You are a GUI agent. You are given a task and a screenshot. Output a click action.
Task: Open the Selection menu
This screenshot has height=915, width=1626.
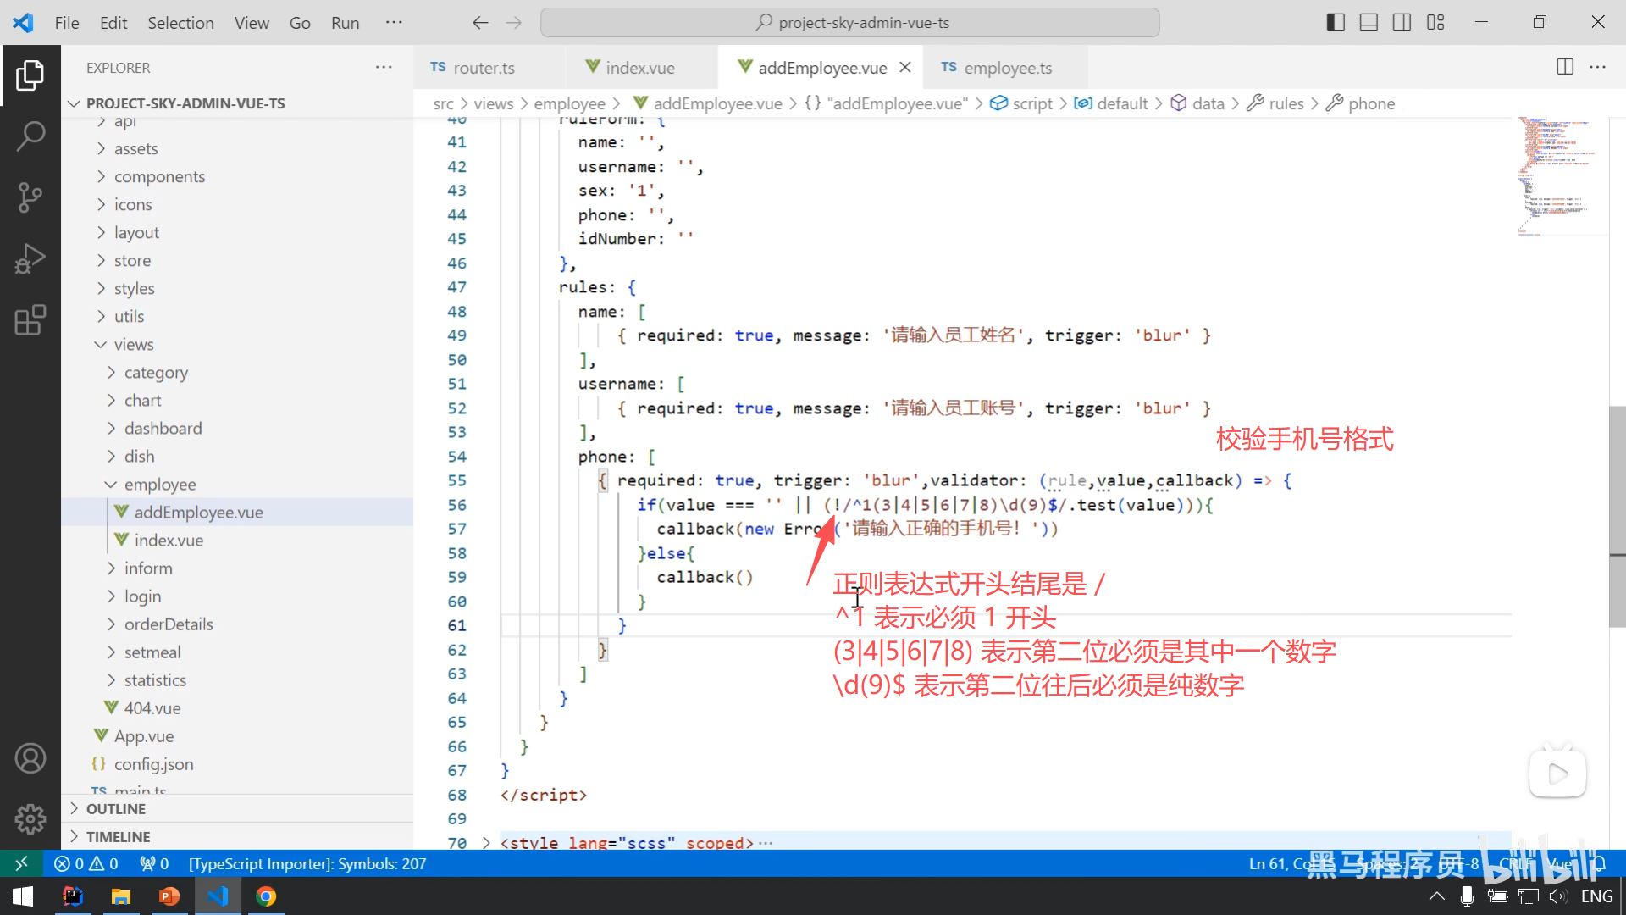[180, 23]
